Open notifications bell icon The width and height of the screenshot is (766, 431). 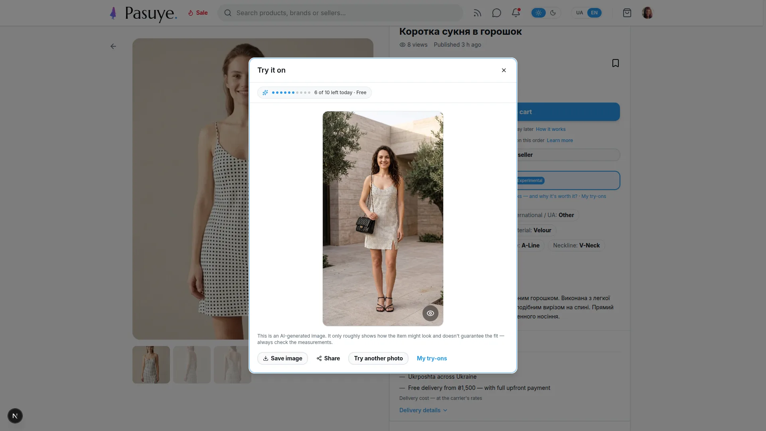click(516, 13)
